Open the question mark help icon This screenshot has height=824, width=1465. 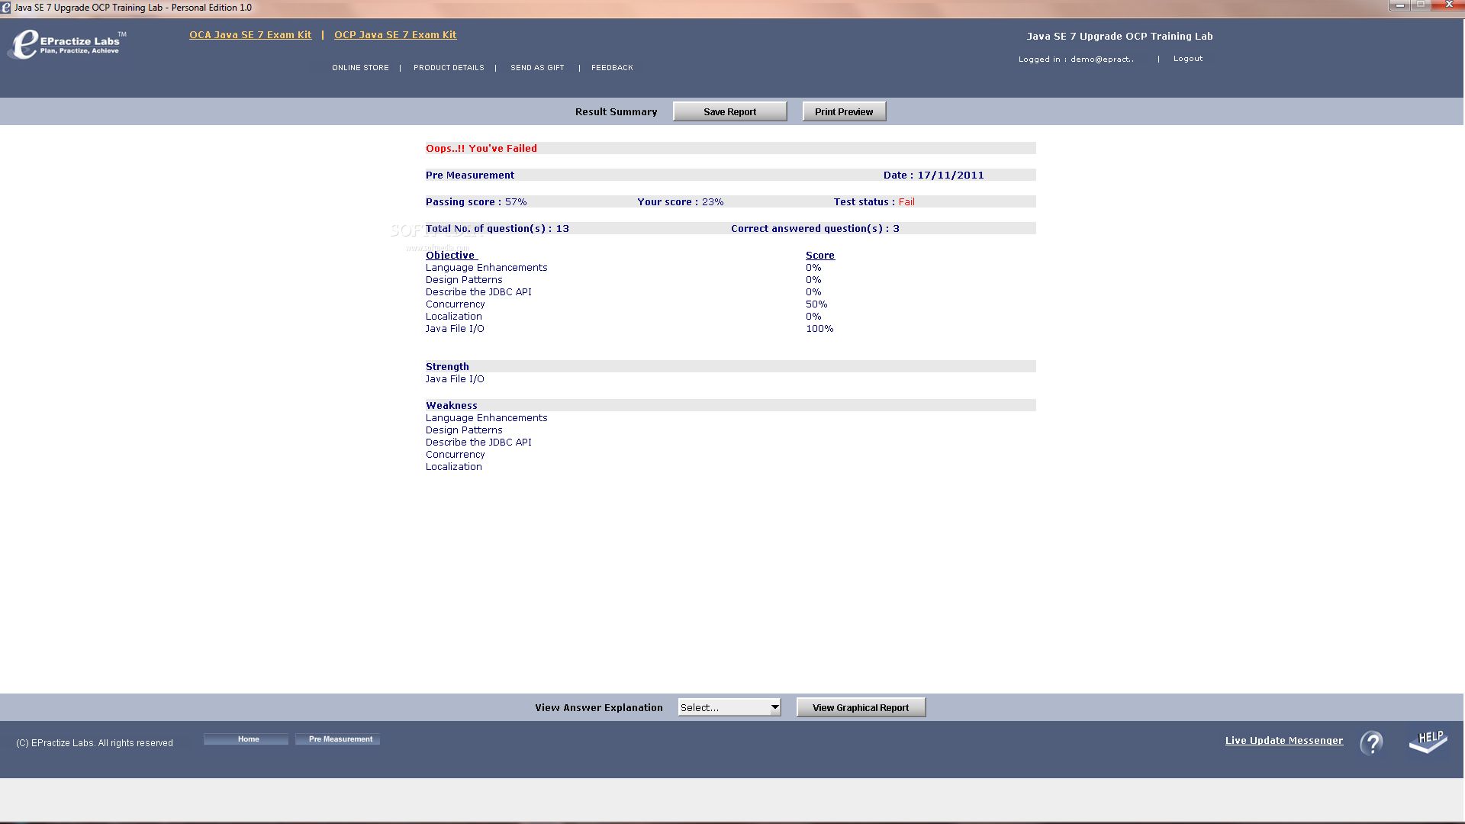(1371, 742)
